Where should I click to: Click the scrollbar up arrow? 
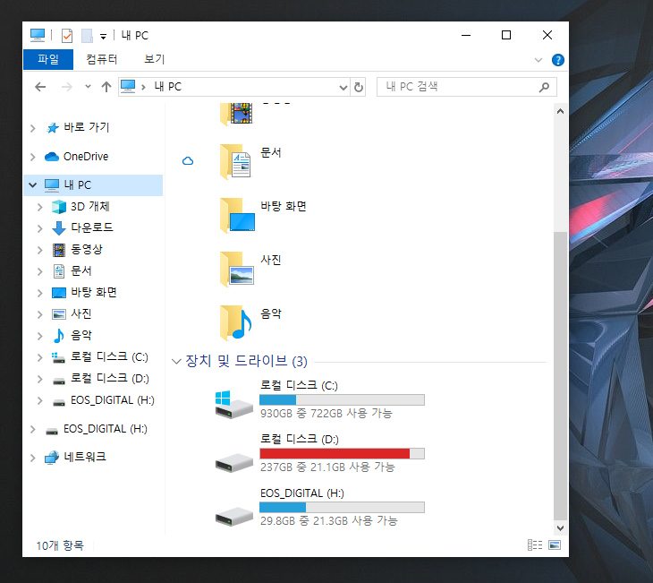(560, 111)
